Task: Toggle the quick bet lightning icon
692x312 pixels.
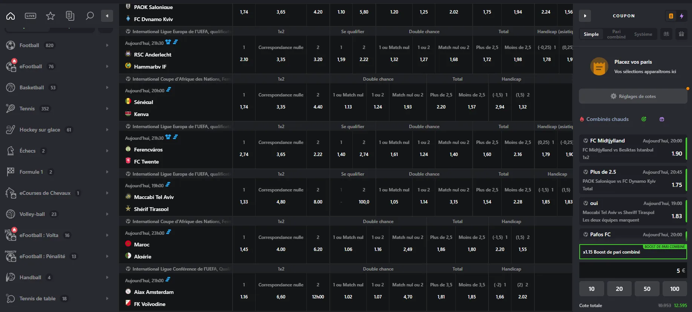Action: tap(681, 16)
